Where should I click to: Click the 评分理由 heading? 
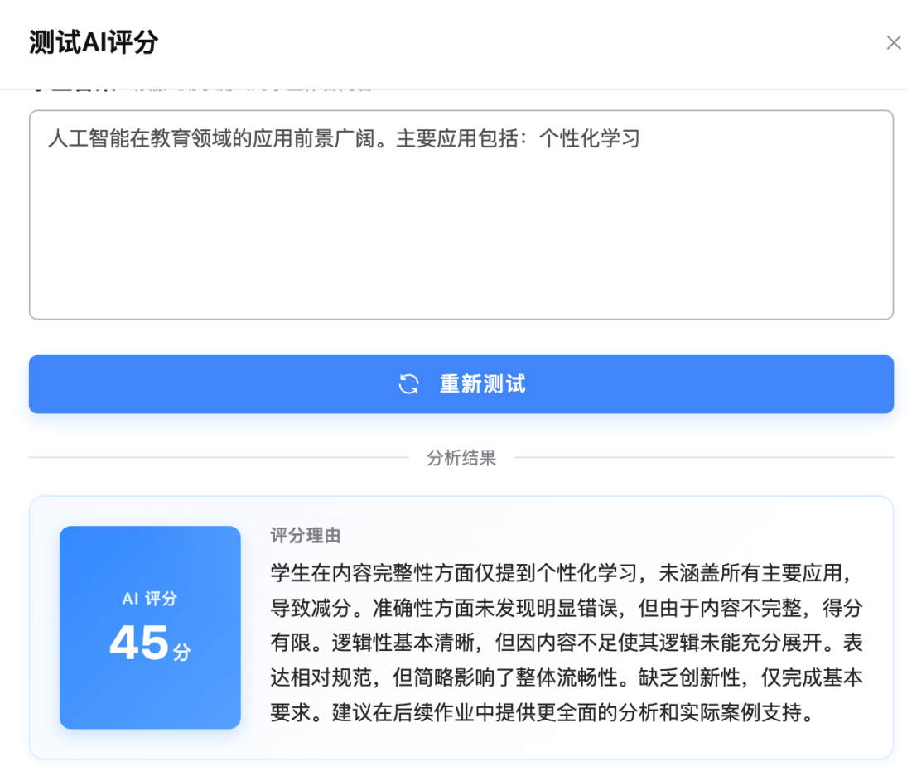tap(306, 536)
